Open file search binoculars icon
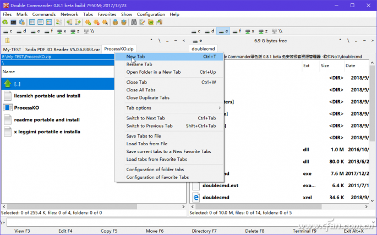This screenshot has height=235, width=377. [x=134, y=23]
